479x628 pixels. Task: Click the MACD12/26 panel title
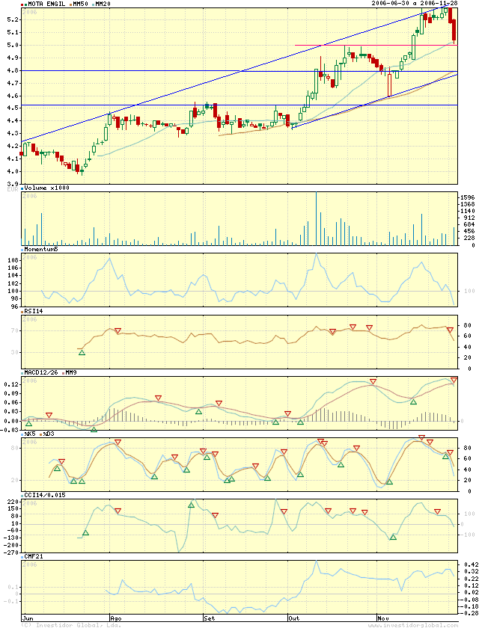coord(41,372)
